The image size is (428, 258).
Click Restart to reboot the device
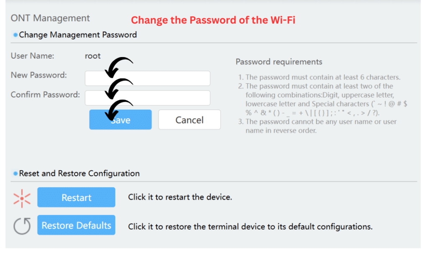point(76,197)
